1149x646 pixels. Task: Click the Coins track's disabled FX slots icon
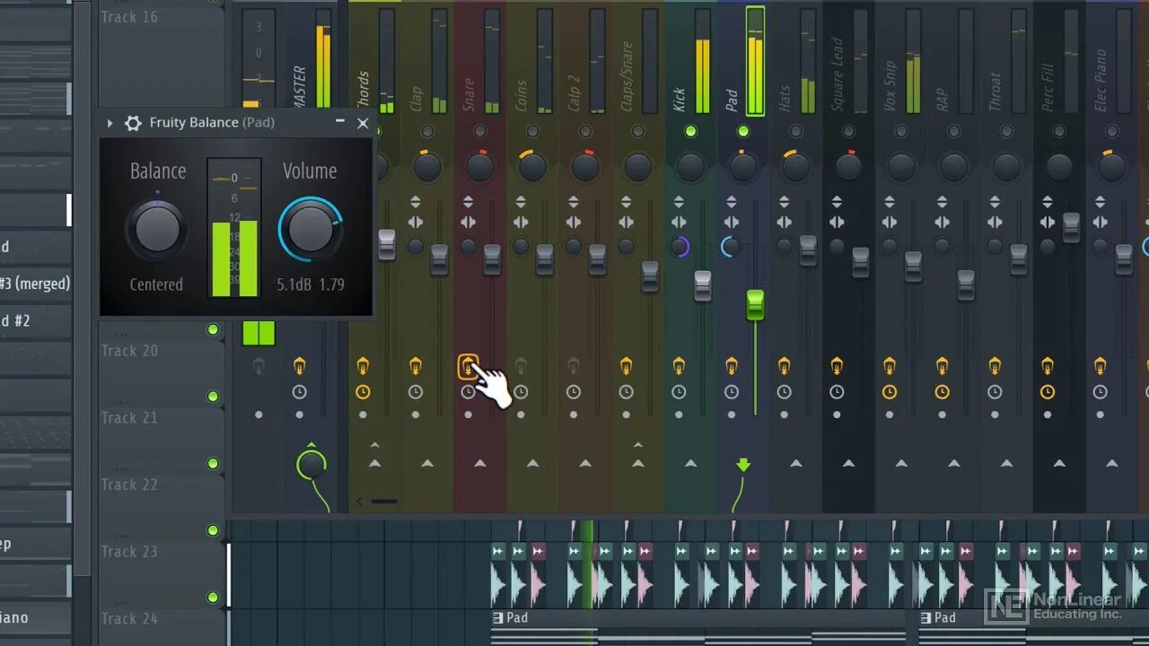(x=521, y=366)
